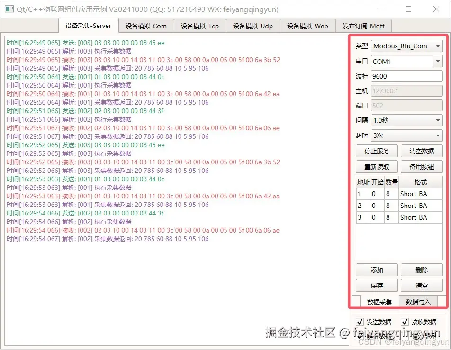Click the application icon in the title bar
451x350 pixels.
click(9, 9)
